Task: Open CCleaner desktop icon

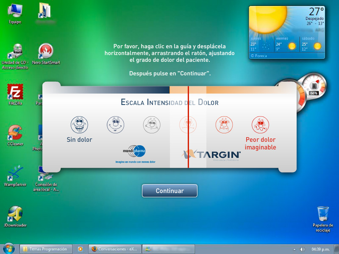Action: pyautogui.click(x=15, y=133)
